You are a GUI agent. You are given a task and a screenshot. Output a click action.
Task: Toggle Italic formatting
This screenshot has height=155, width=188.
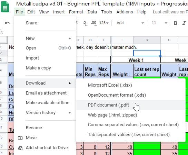click(184, 23)
